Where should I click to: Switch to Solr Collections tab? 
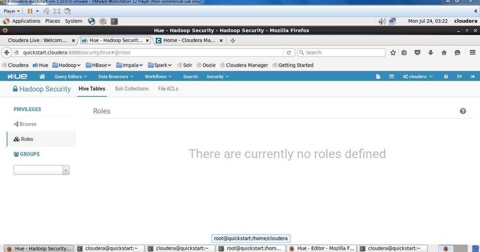click(132, 89)
